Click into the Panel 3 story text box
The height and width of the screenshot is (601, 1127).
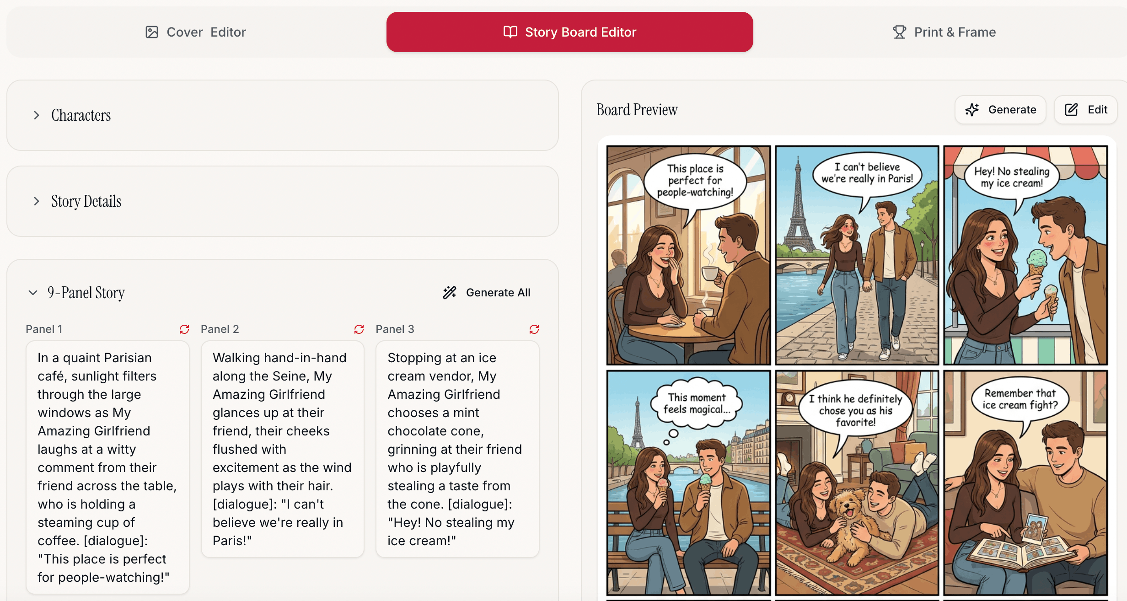pyautogui.click(x=457, y=449)
